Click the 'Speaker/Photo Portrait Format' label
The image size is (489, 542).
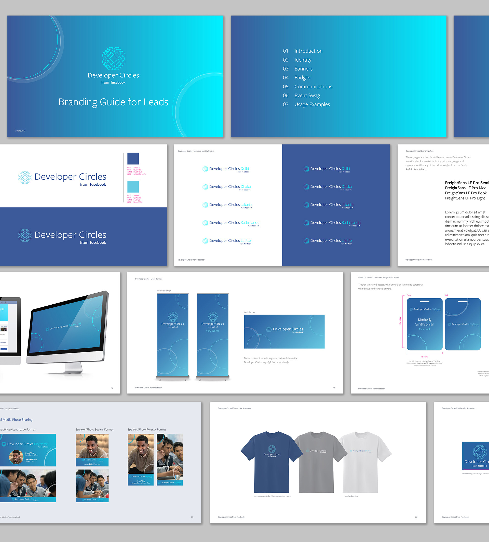147,429
